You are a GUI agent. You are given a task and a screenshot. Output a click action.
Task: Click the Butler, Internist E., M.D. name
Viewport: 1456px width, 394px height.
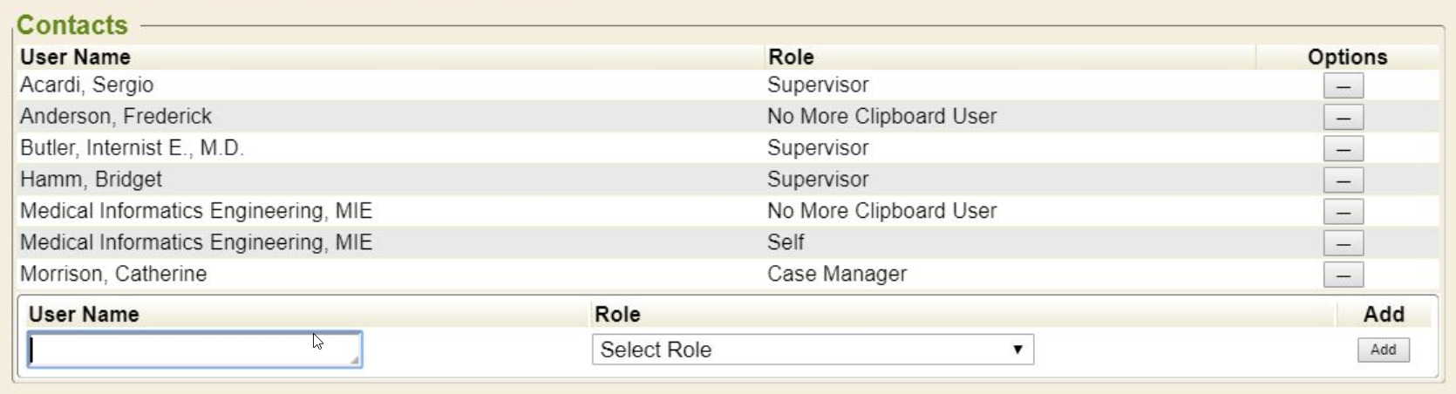[x=132, y=148]
